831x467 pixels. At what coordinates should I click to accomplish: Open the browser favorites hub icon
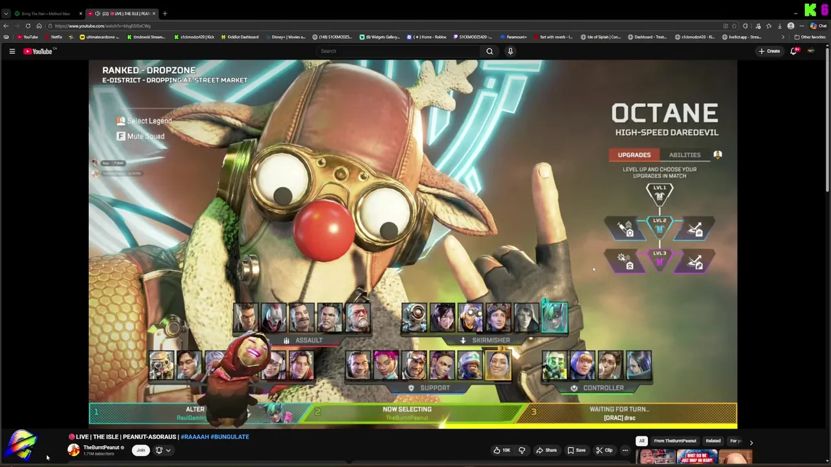pyautogui.click(x=769, y=26)
